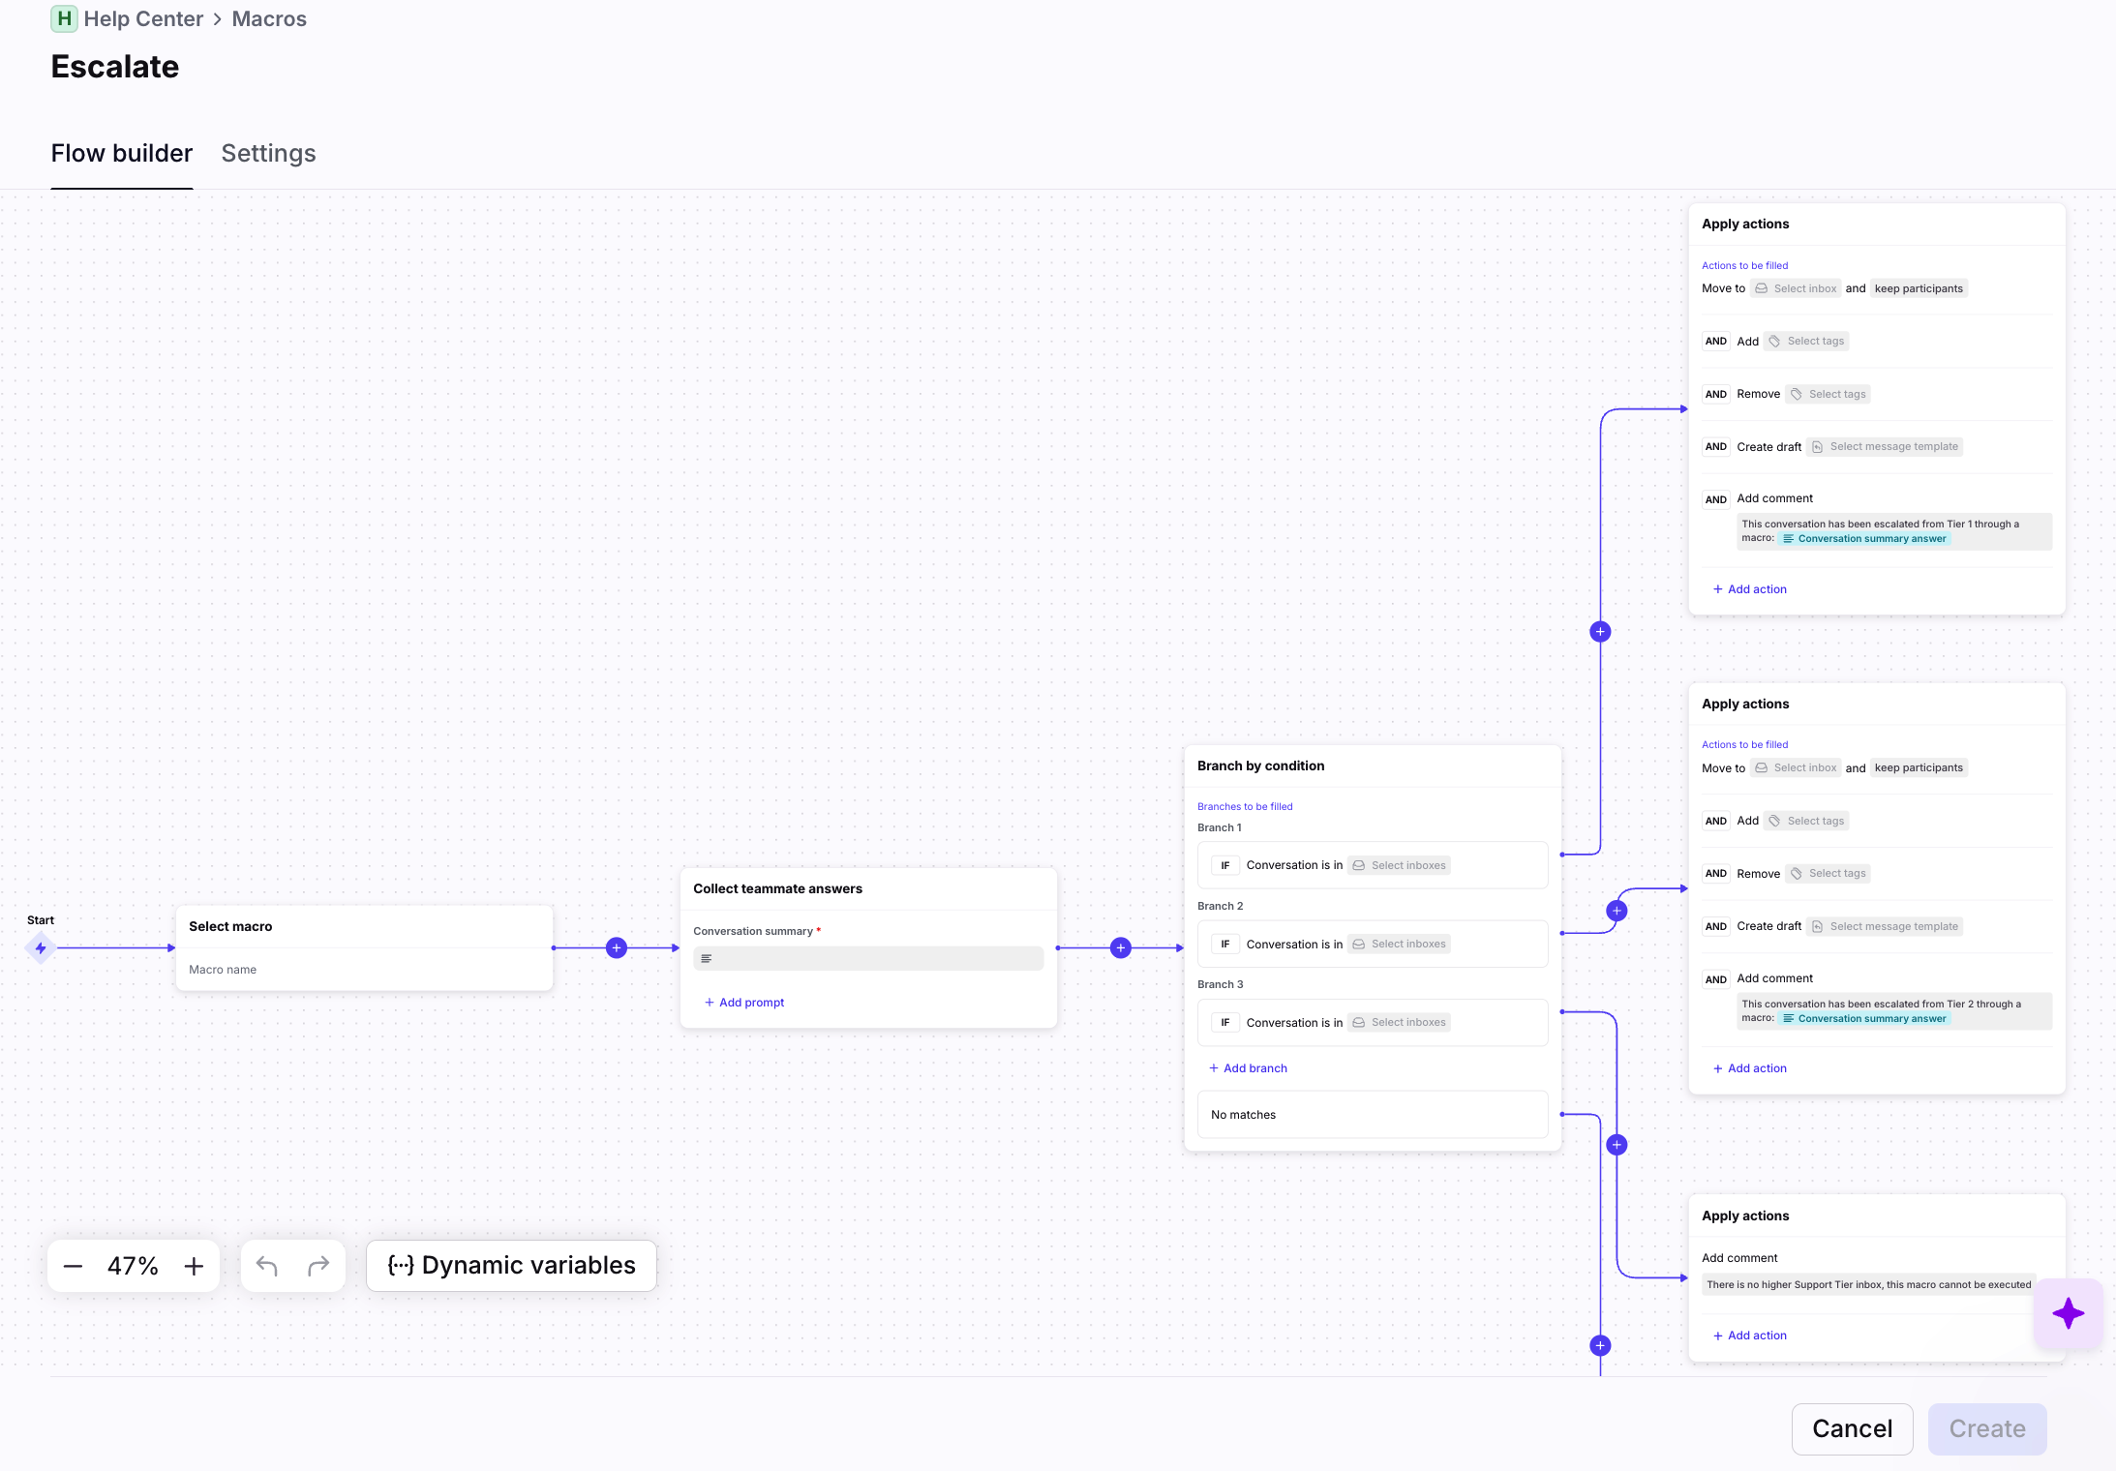
Task: Click the Conversation summary input field
Action: pos(868,959)
